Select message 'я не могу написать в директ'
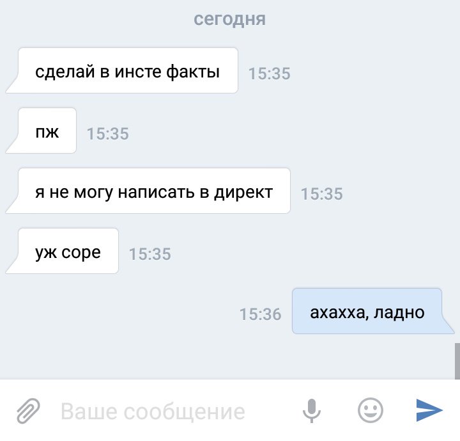 [148, 191]
